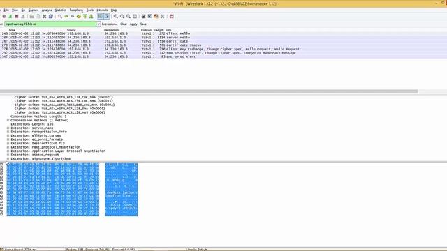Start a new live capture
Viewport: 447px width, 251px height.
10,17
